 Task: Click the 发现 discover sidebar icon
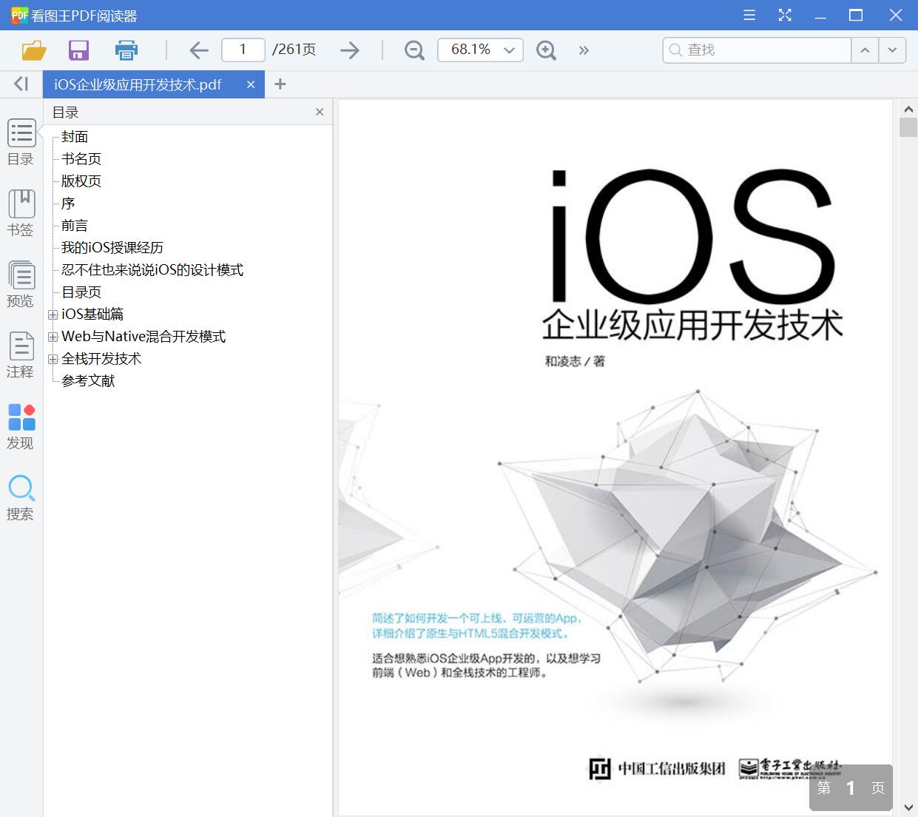(21, 424)
